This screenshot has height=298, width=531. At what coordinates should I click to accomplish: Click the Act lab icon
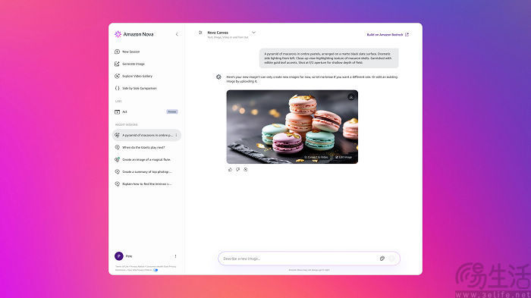point(117,111)
